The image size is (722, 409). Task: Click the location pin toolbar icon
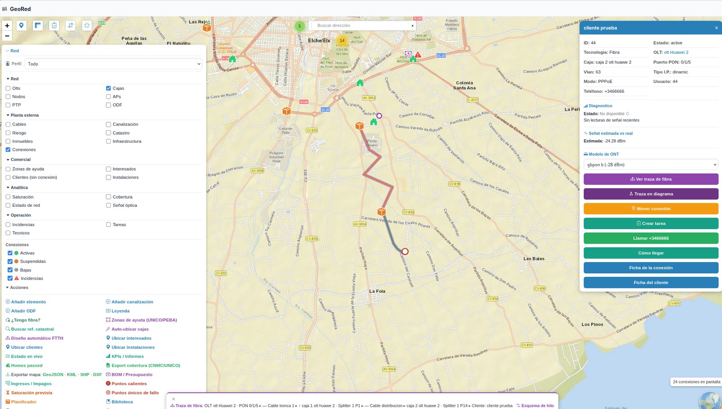(x=21, y=26)
